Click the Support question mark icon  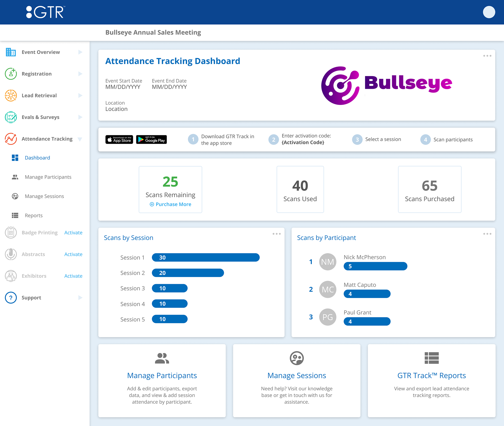tap(11, 298)
